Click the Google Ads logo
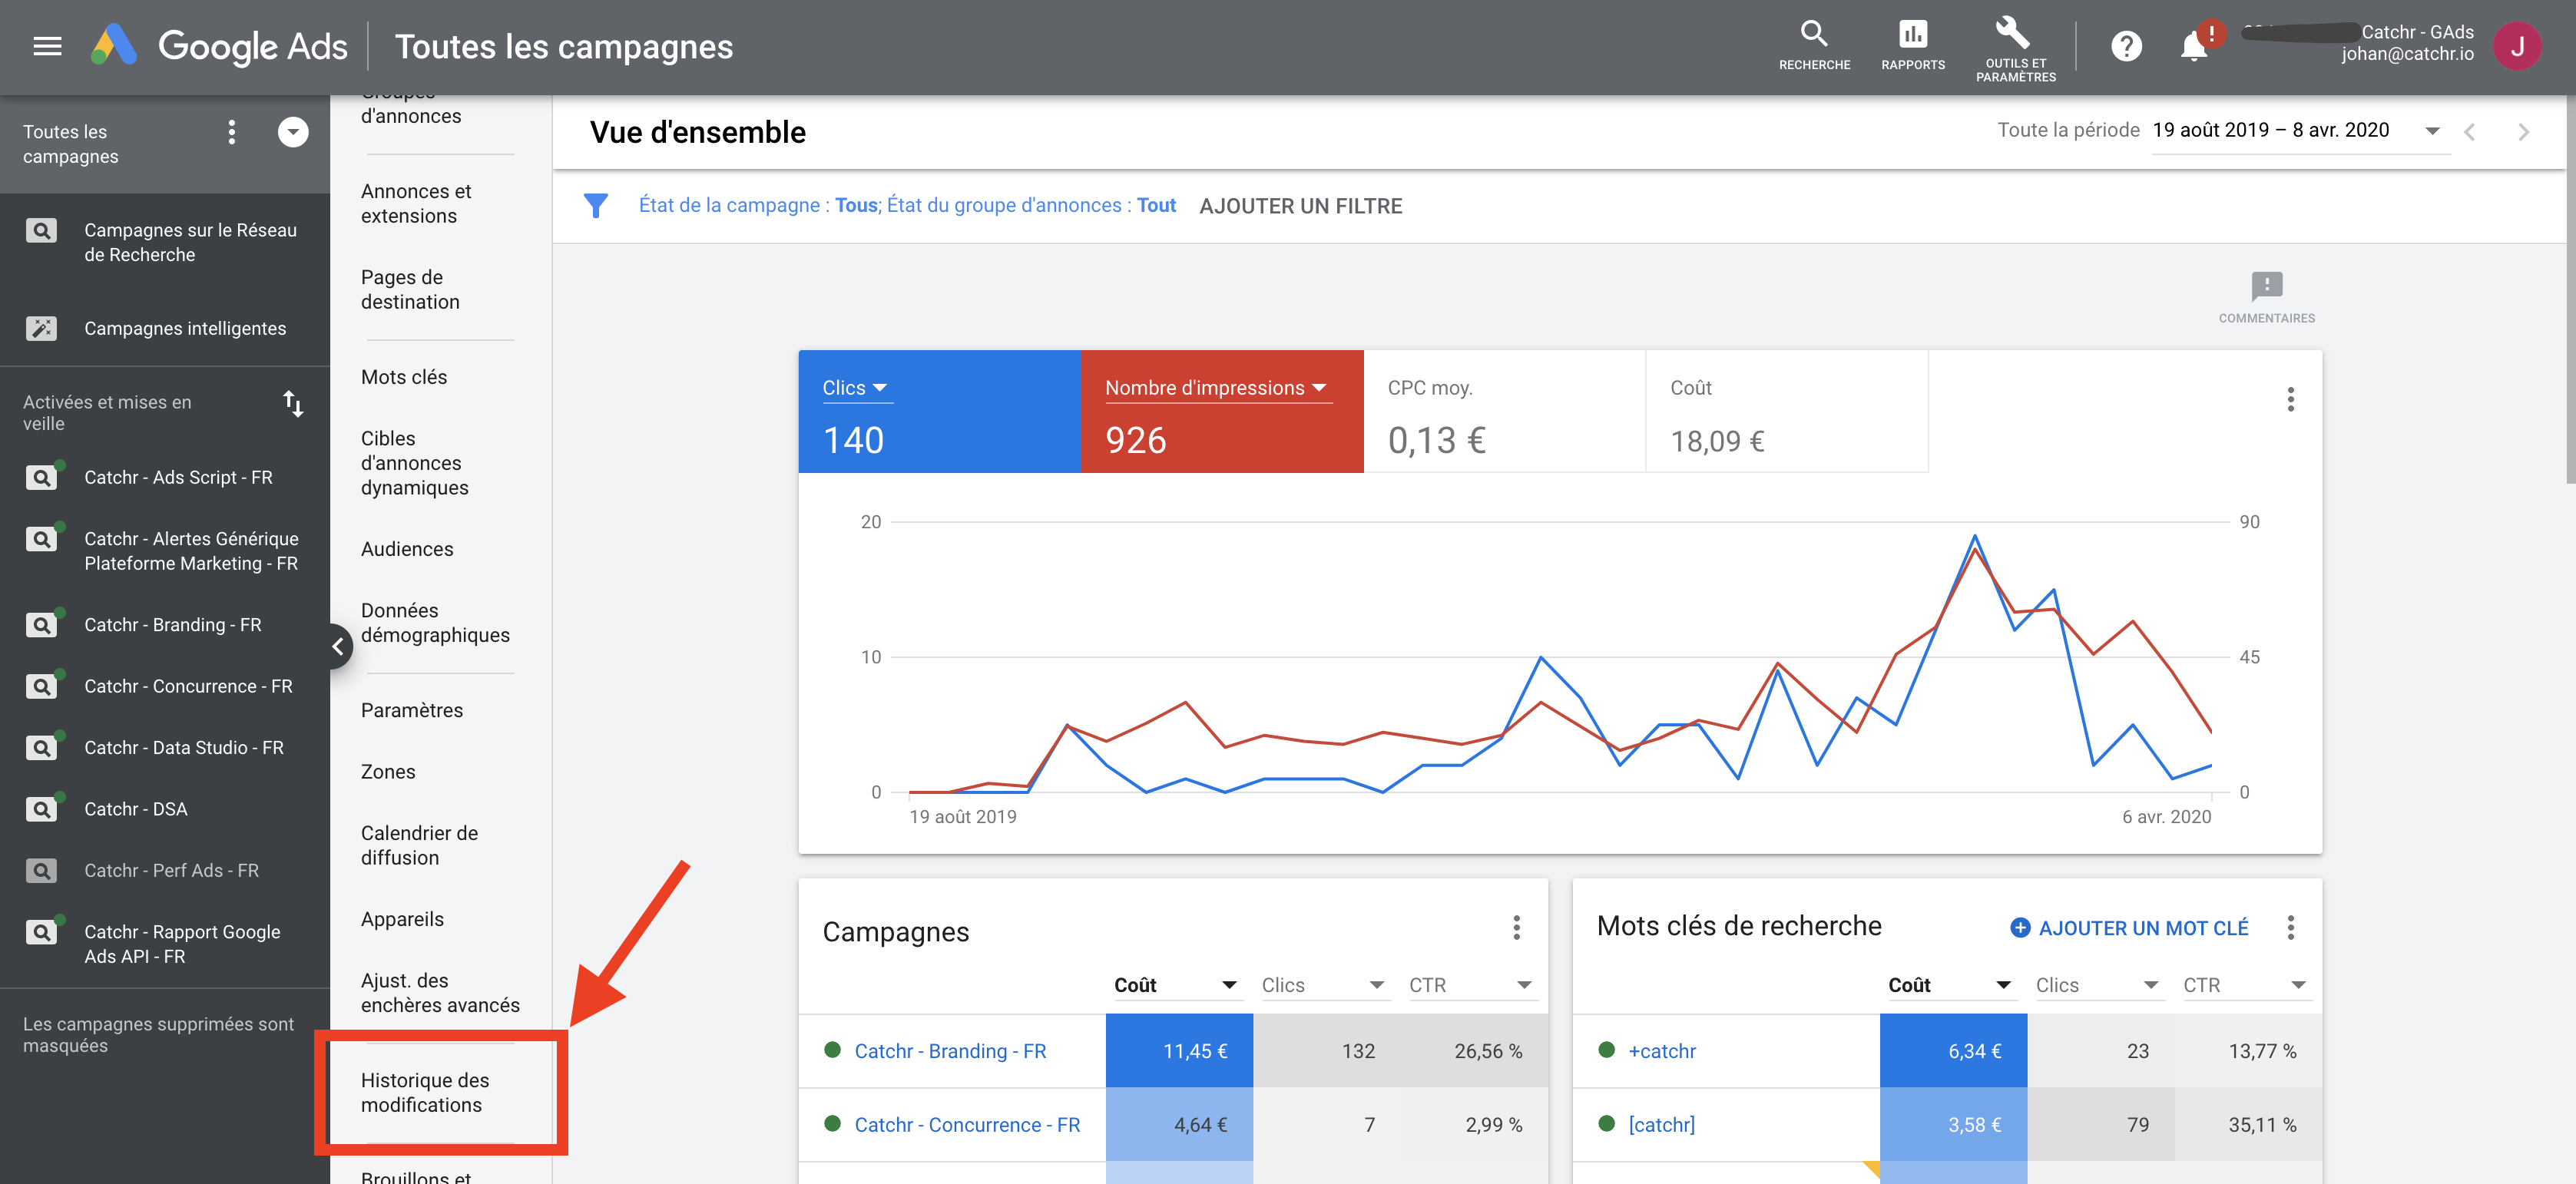 pos(219,46)
